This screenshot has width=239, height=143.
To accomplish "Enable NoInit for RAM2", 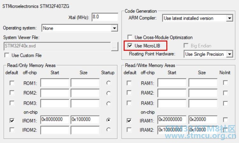I will click(x=225, y=93).
